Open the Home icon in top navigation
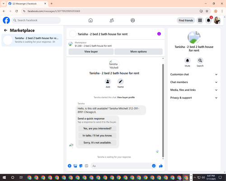Image resolution: width=226 pixels, height=181 pixels. coord(90,20)
